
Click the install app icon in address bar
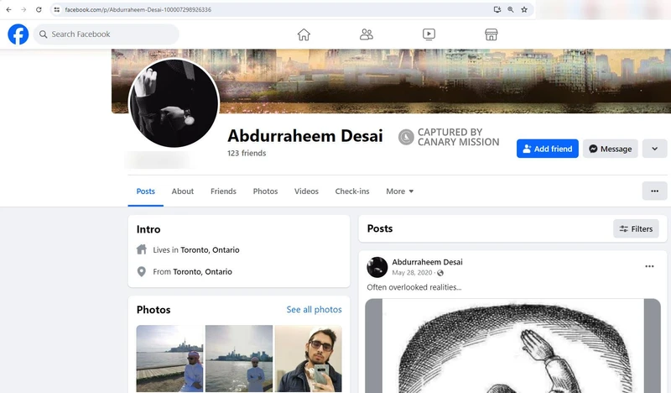497,9
